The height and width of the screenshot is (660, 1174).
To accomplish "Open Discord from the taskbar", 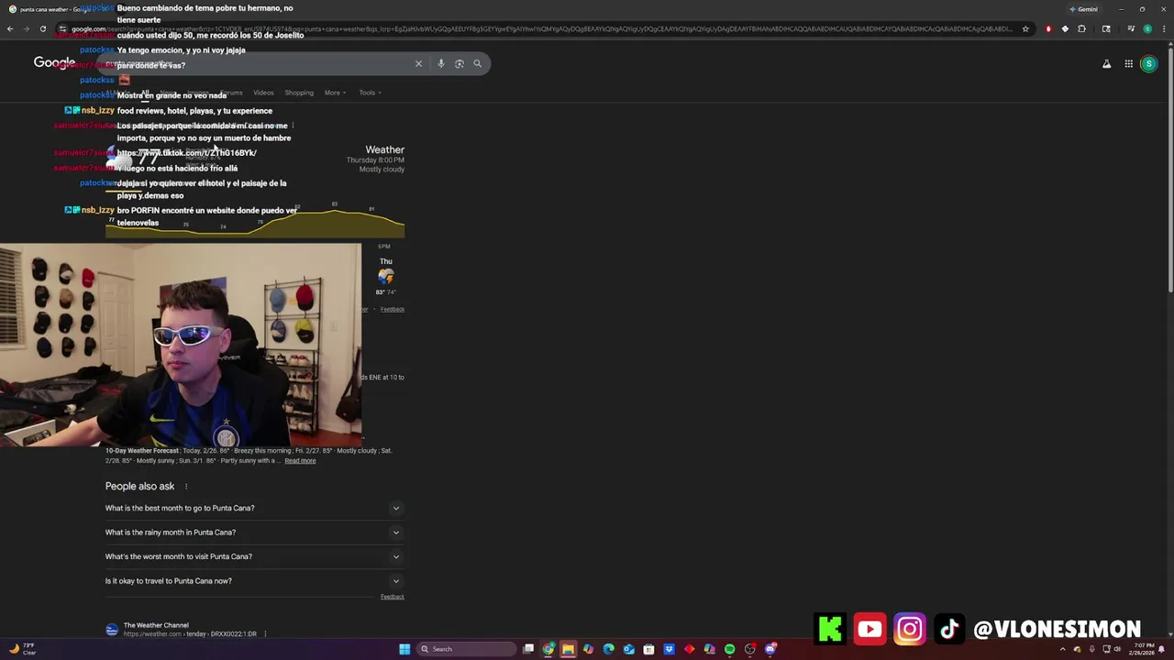I will point(770,649).
